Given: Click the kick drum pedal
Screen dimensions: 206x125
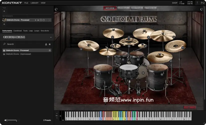Looking at the screenshot, I should [138, 89].
